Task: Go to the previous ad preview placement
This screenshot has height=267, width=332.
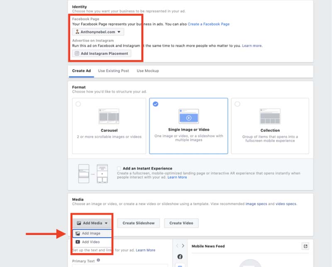Action: point(177,245)
